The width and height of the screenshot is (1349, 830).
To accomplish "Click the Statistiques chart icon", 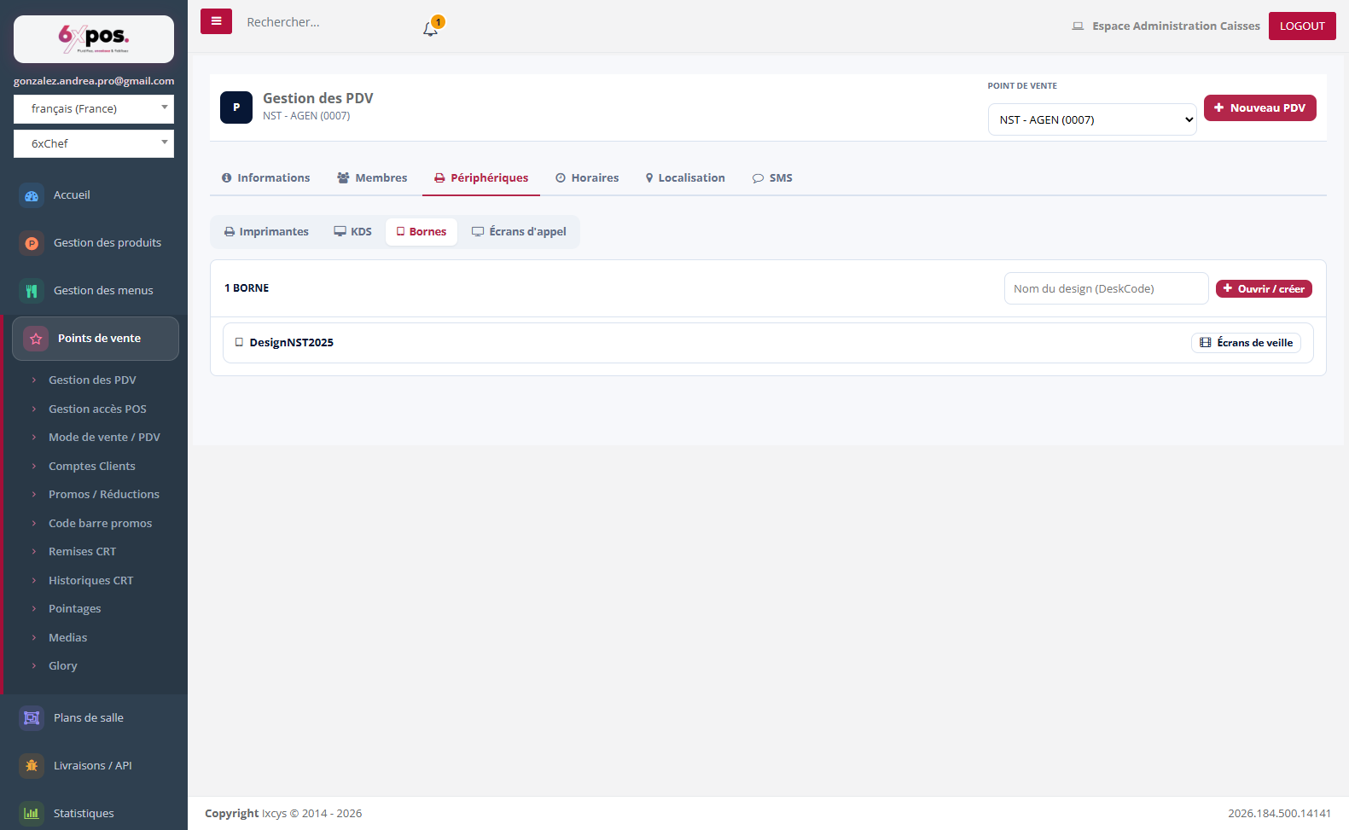I will coord(32,814).
